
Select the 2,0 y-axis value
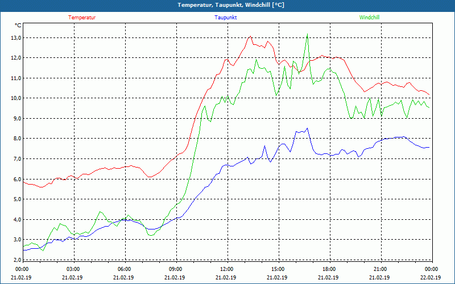pos(18,260)
